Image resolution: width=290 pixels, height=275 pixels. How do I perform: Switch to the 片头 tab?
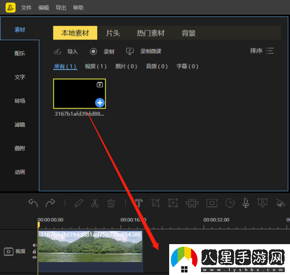pyautogui.click(x=113, y=33)
